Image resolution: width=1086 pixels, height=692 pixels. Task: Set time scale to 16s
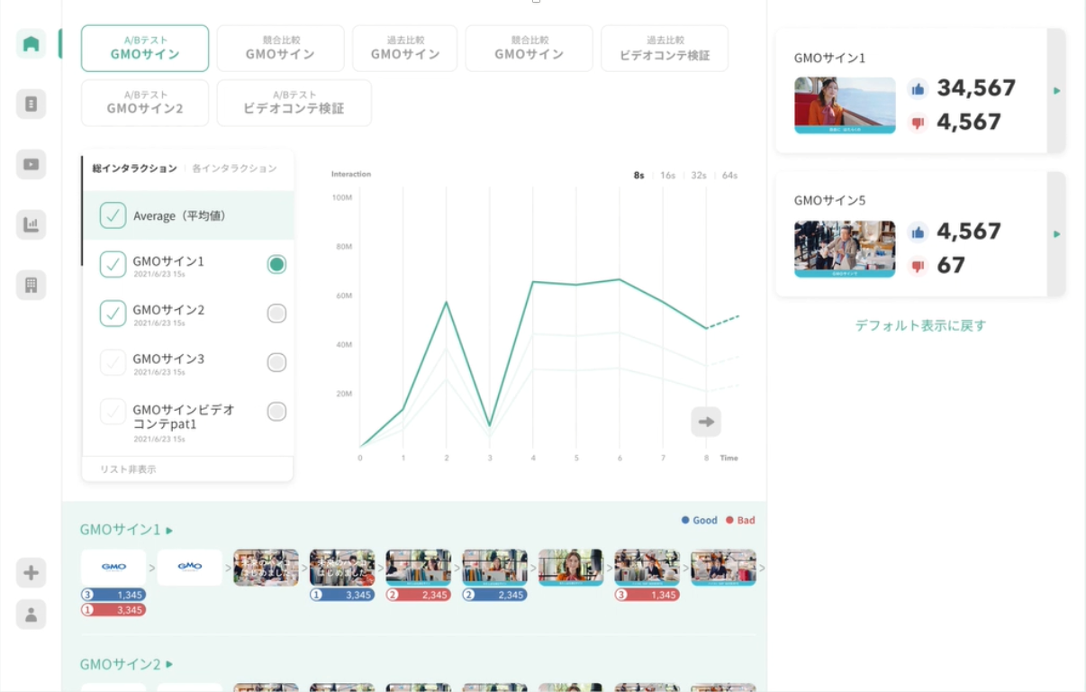(667, 175)
